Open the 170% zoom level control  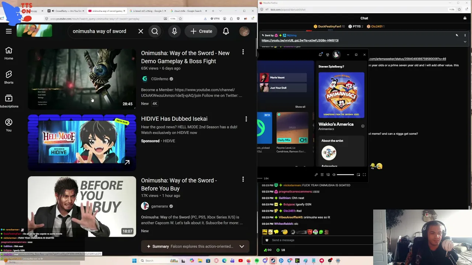pyautogui.click(x=173, y=19)
